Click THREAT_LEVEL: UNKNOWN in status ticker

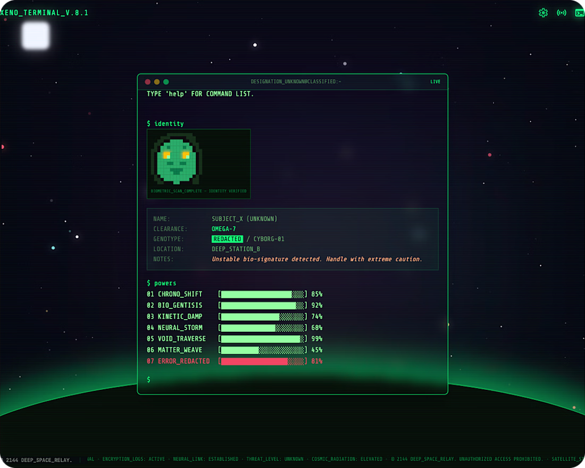click(x=275, y=459)
